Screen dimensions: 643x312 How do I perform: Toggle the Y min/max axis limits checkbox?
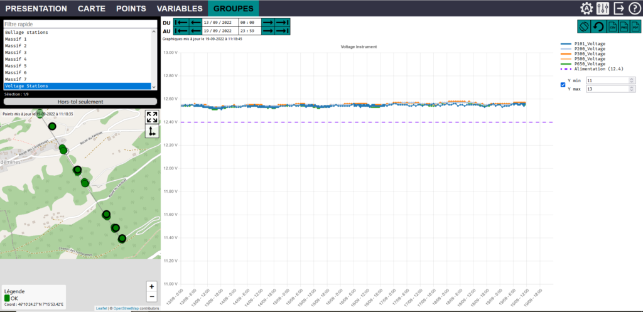(563, 85)
